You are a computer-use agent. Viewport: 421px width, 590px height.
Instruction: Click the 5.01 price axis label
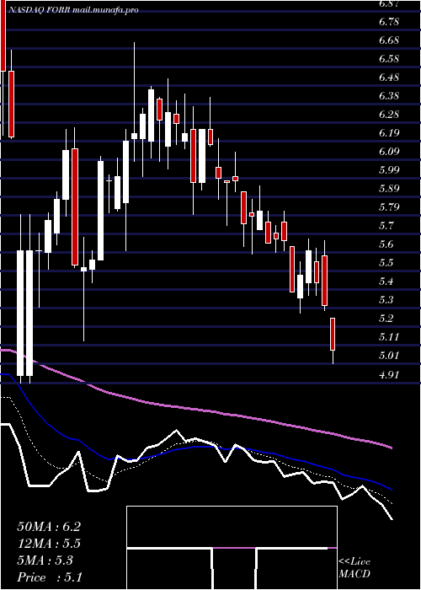pyautogui.click(x=389, y=356)
